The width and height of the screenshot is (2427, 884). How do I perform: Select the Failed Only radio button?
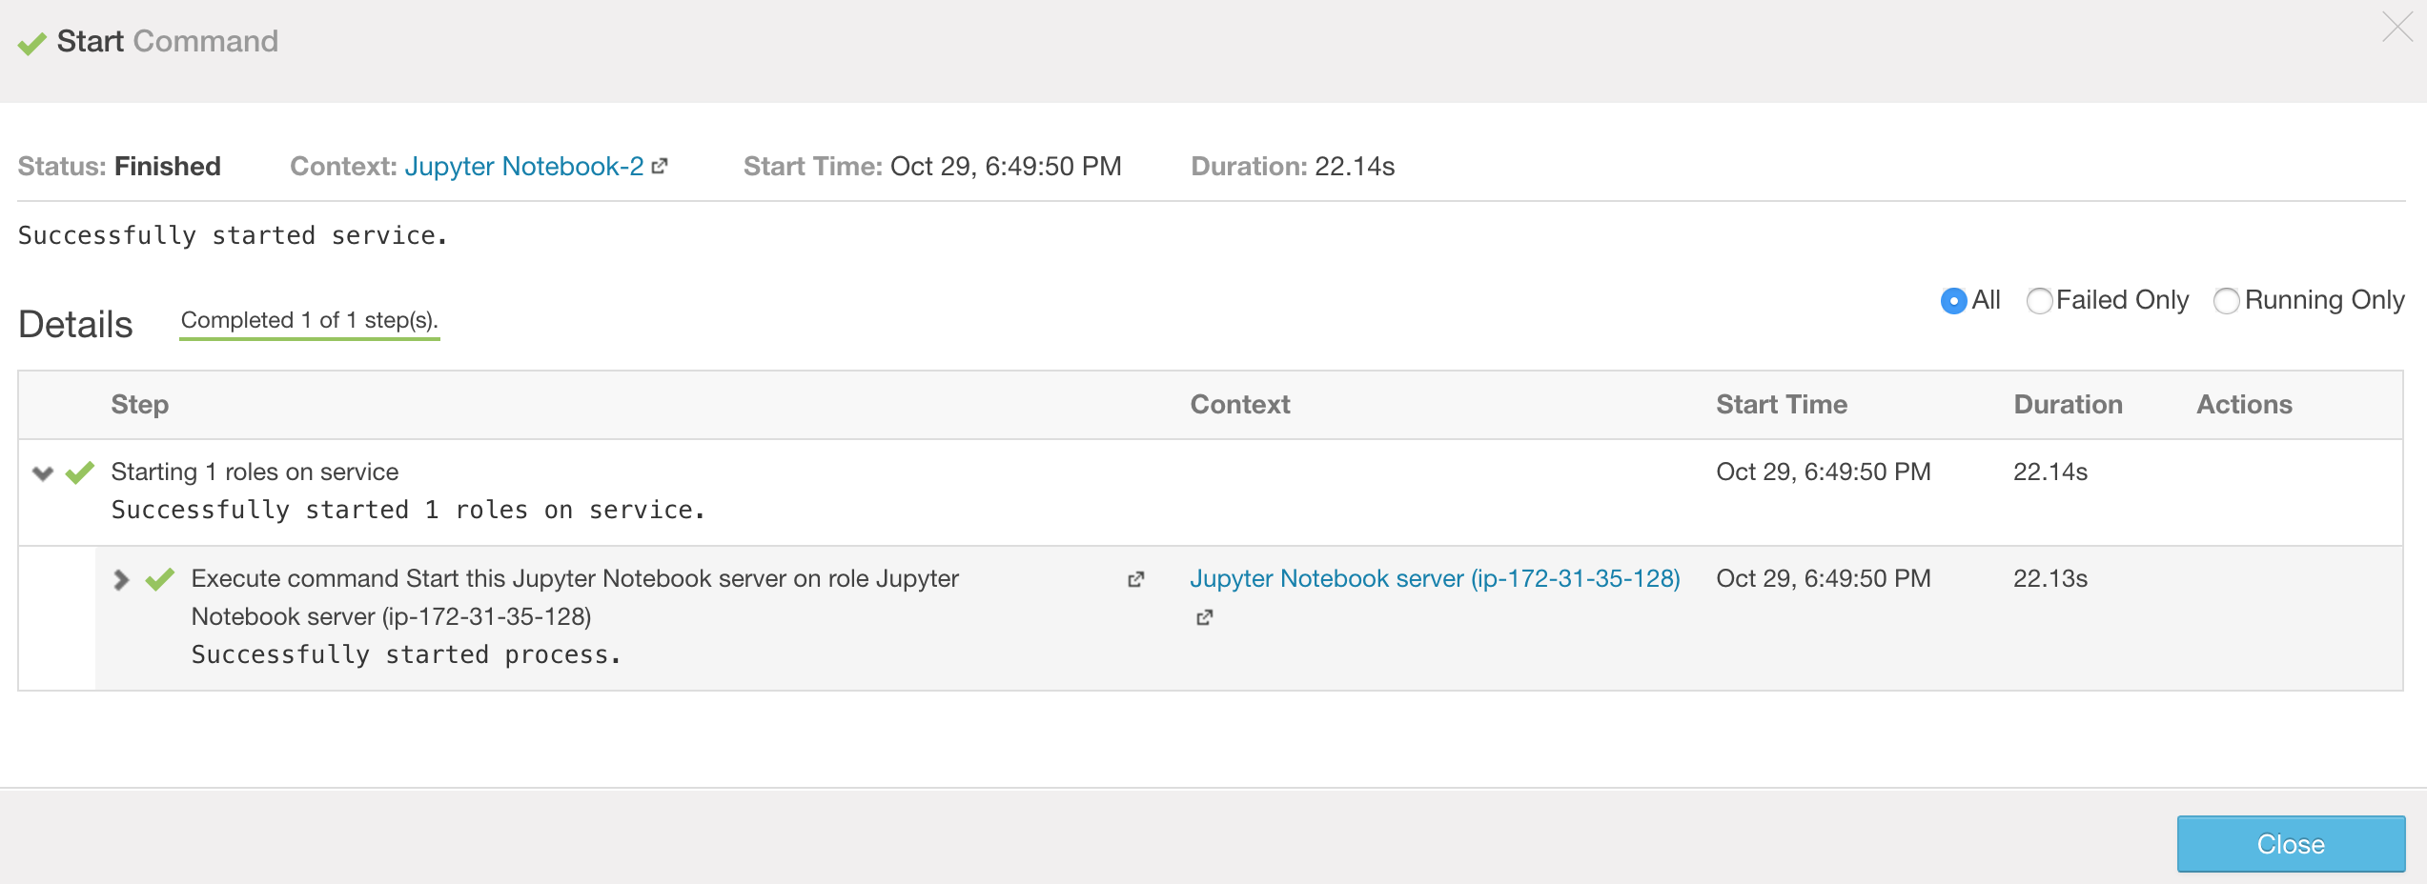(x=2039, y=301)
